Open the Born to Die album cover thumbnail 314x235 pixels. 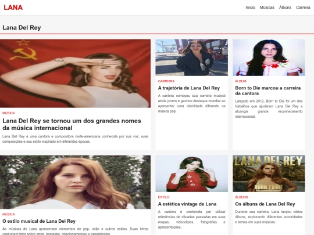click(x=269, y=173)
